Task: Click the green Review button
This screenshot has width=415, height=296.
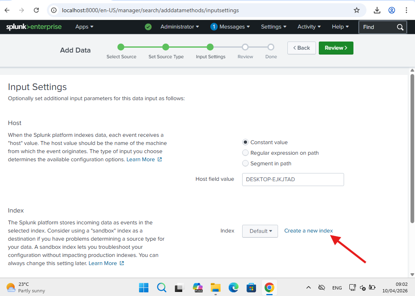Action: 336,48
